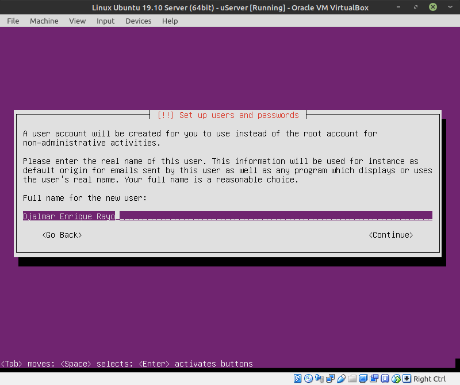The height and width of the screenshot is (385, 460).
Task: Click the <Continue> button
Action: [391, 235]
